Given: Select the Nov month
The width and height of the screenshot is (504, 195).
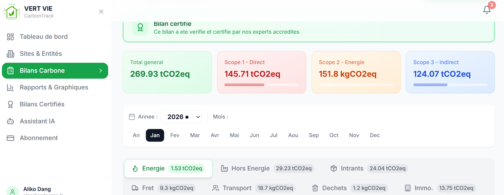Looking at the screenshot, I should tap(354, 135).
